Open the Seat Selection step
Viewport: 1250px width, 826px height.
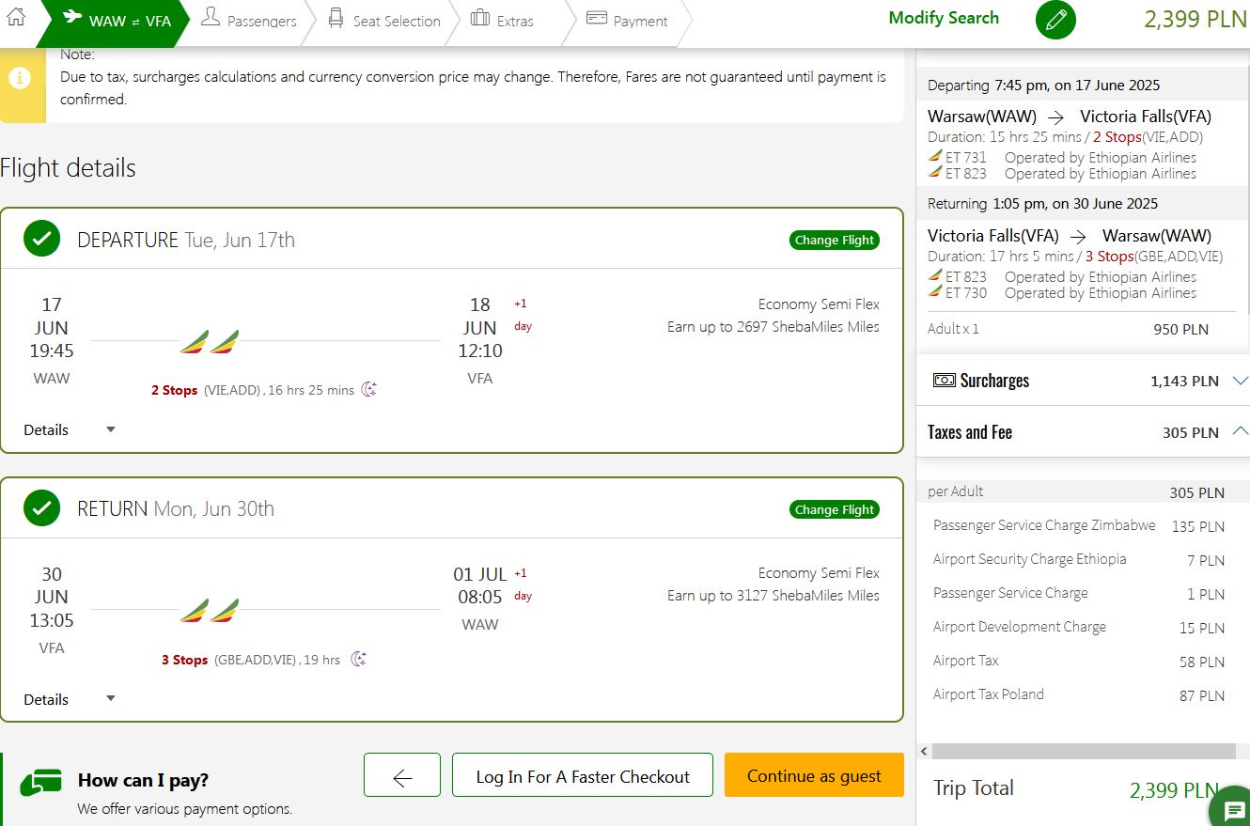[x=383, y=21]
